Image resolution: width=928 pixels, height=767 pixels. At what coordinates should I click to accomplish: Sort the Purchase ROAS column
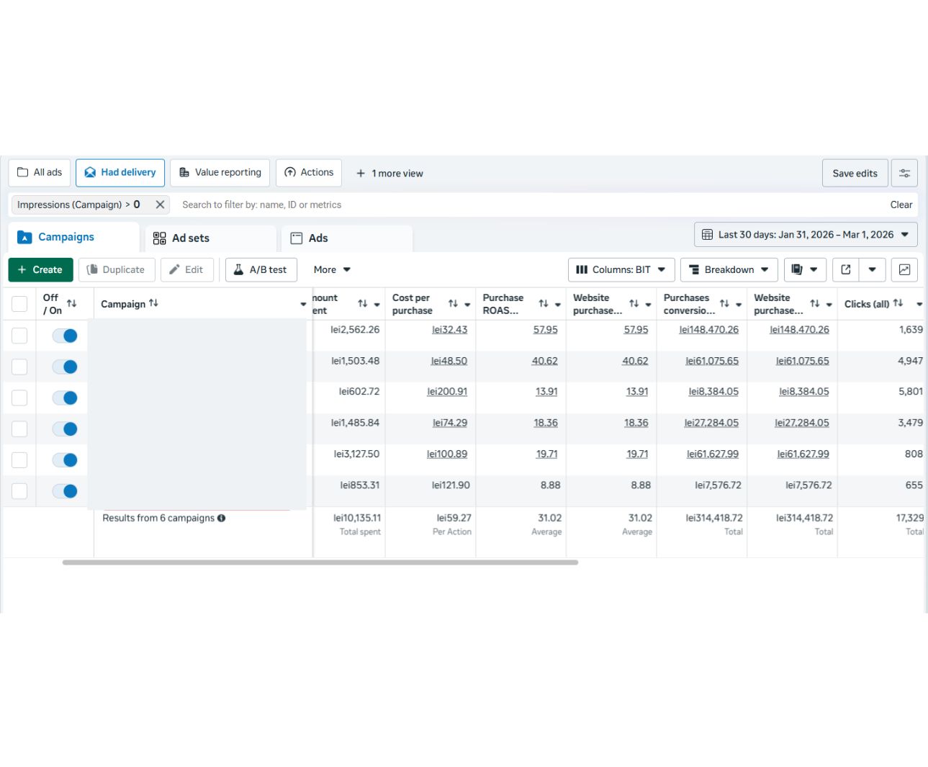[x=544, y=304]
